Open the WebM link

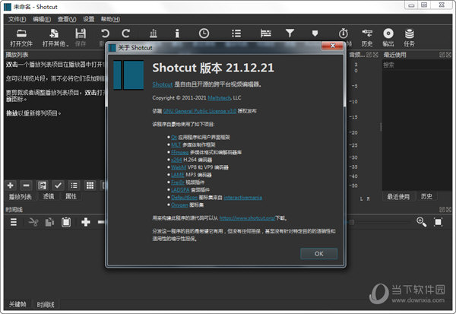(x=179, y=167)
